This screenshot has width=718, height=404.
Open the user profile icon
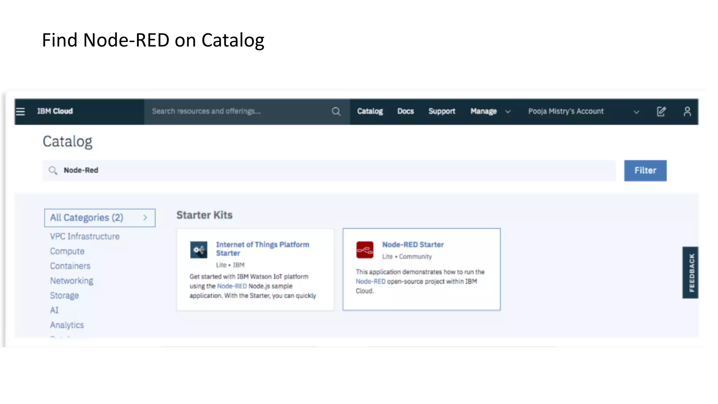pyautogui.click(x=687, y=112)
